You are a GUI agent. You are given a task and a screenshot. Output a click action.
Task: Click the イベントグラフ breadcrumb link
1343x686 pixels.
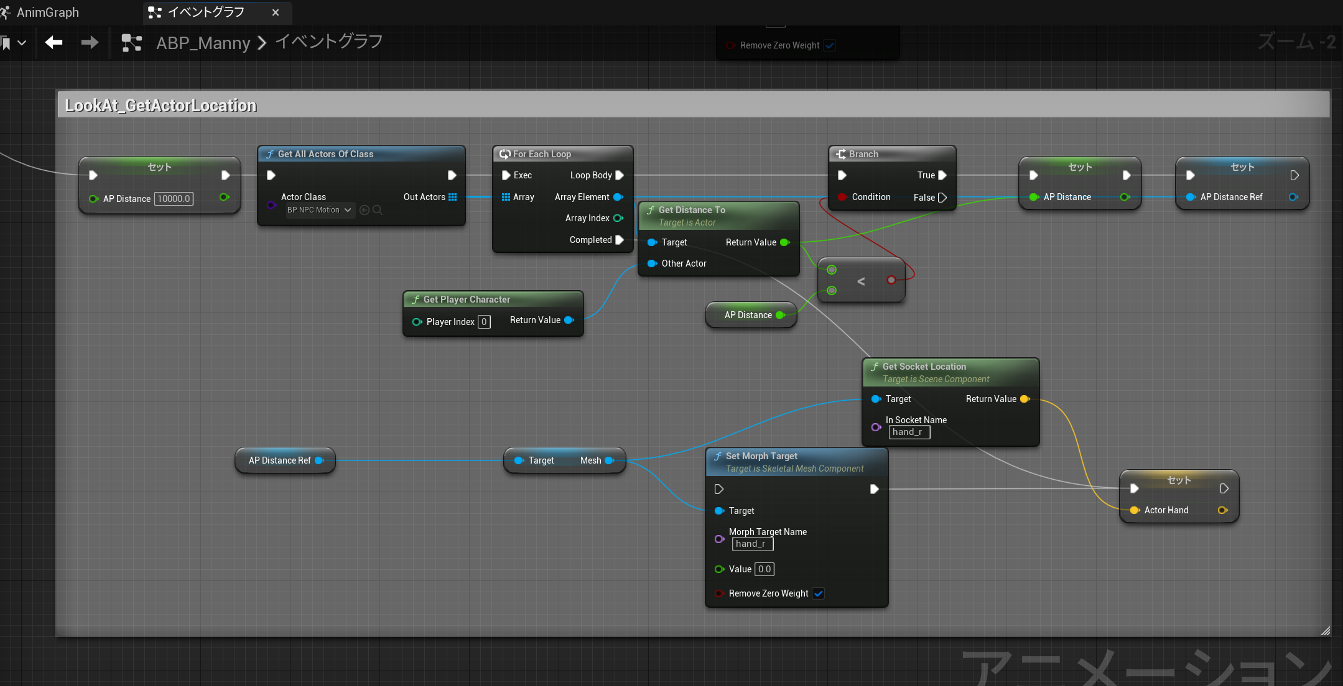coord(329,42)
